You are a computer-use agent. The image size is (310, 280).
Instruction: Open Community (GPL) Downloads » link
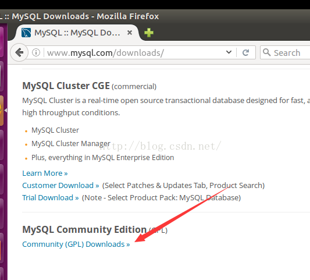pyautogui.click(x=76, y=244)
